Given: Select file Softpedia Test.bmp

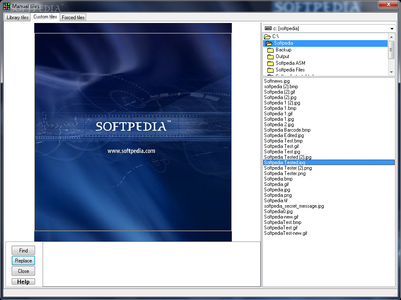Looking at the screenshot, I should [x=283, y=141].
